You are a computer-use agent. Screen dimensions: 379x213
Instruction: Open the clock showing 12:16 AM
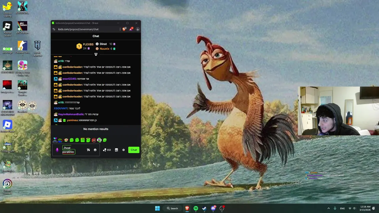[x=365, y=208]
